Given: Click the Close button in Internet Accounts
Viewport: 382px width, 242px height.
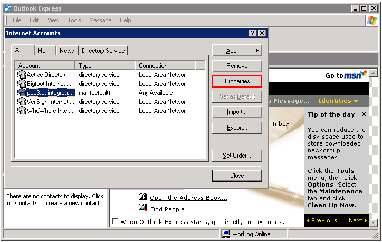Looking at the screenshot, I should coord(237,176).
